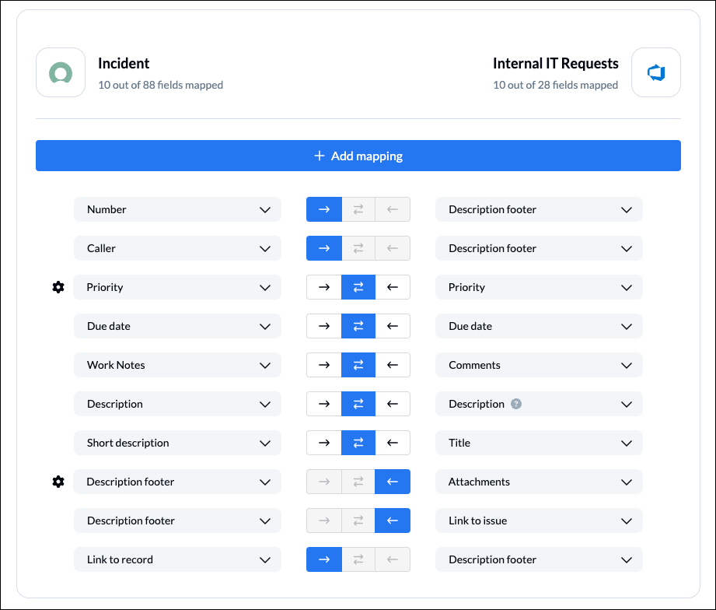Click the right arrow icon on Link to record
Viewport: 716px width, 610px height.
click(x=324, y=559)
